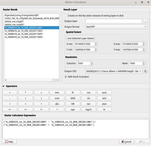
Task: Insert the power caret operator
Action: click(57, 109)
